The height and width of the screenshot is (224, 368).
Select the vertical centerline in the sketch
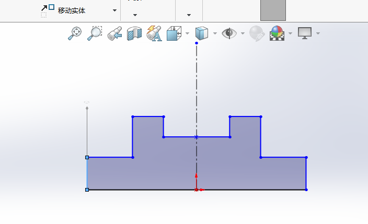pyautogui.click(x=197, y=89)
